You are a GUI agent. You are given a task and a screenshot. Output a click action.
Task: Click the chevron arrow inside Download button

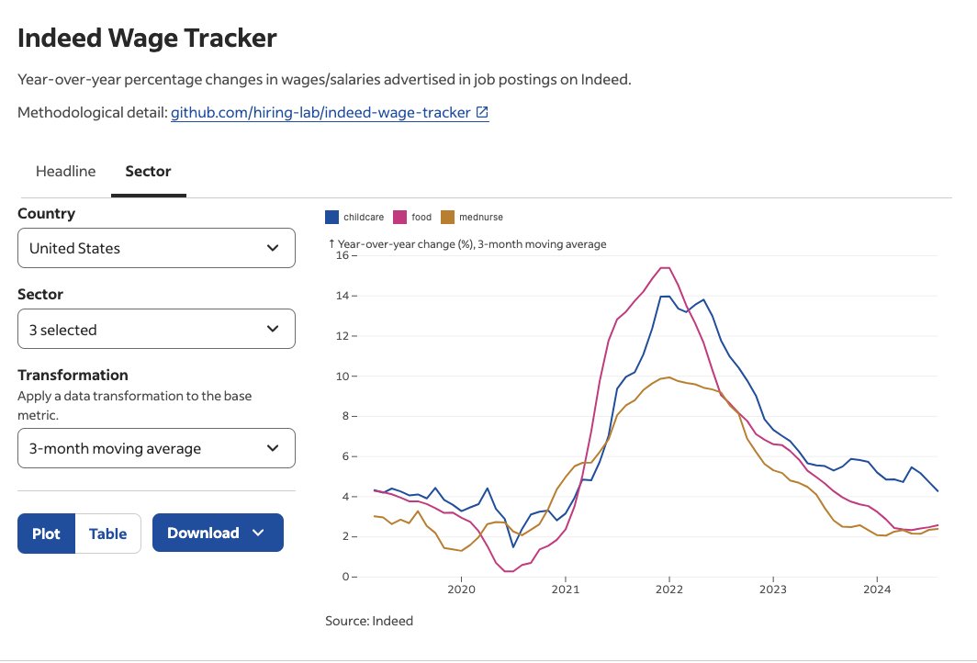(259, 533)
